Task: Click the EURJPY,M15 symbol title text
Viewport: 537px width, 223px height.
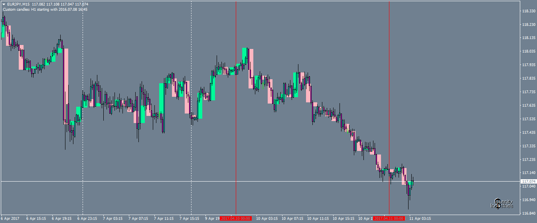Action: [18, 4]
